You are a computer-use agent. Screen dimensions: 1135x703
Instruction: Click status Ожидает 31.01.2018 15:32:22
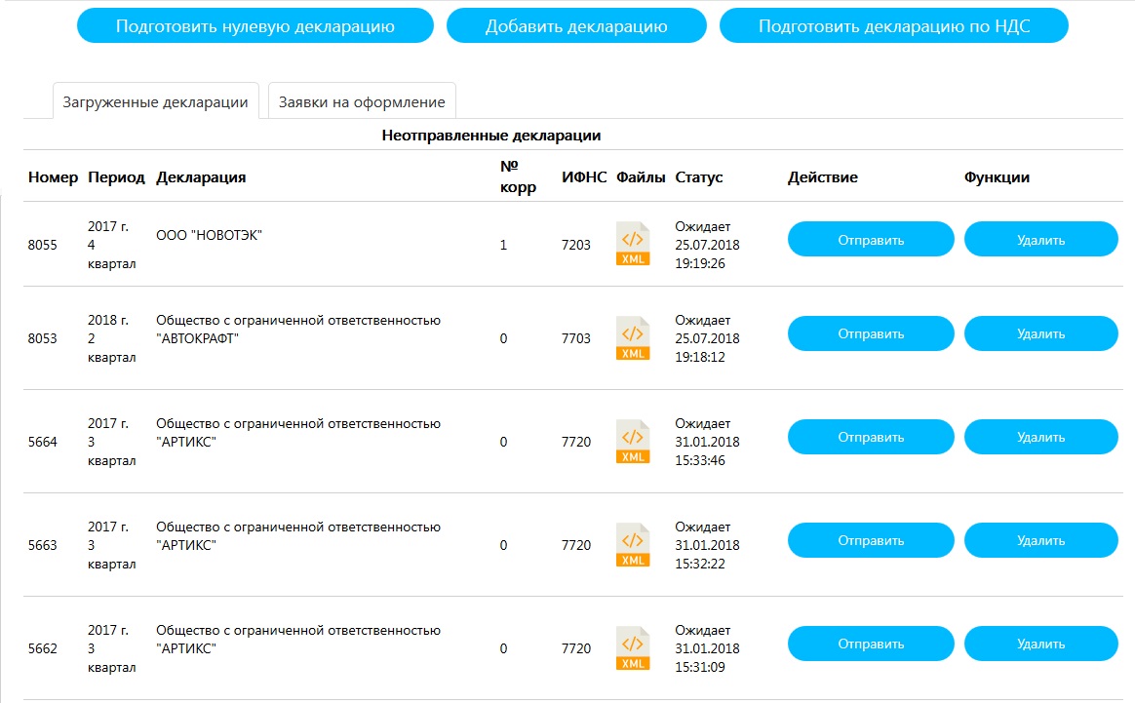tap(707, 545)
